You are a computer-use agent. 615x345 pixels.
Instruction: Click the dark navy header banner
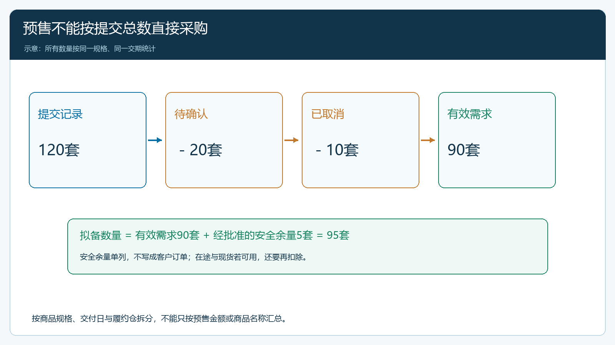pyautogui.click(x=307, y=34)
